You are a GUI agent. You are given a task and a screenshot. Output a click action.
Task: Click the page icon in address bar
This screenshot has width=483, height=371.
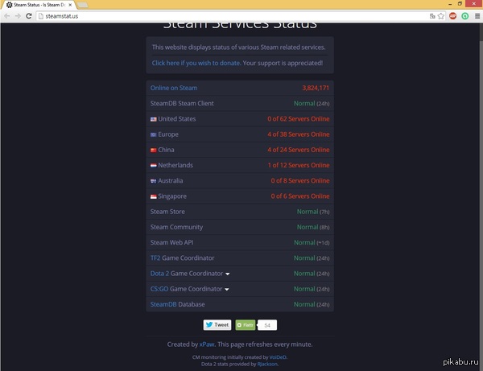(x=41, y=16)
